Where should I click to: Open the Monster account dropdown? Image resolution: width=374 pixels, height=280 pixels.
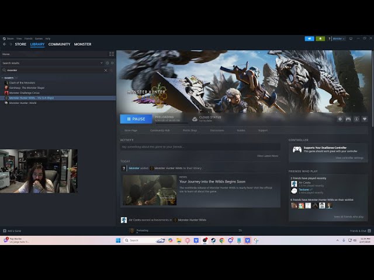pyautogui.click(x=338, y=38)
